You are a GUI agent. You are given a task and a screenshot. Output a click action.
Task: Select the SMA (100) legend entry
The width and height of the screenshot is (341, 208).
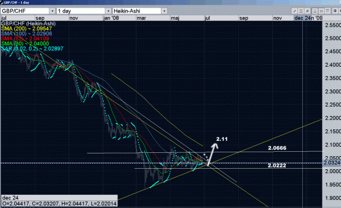point(27,34)
